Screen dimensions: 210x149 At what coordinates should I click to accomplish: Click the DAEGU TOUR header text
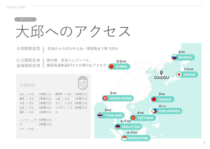point(16,7)
